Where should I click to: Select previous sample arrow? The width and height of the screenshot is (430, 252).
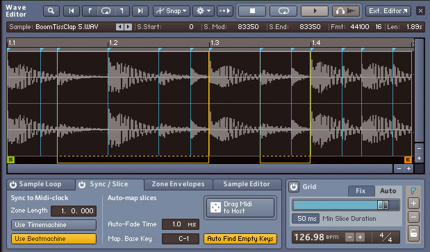[119, 27]
